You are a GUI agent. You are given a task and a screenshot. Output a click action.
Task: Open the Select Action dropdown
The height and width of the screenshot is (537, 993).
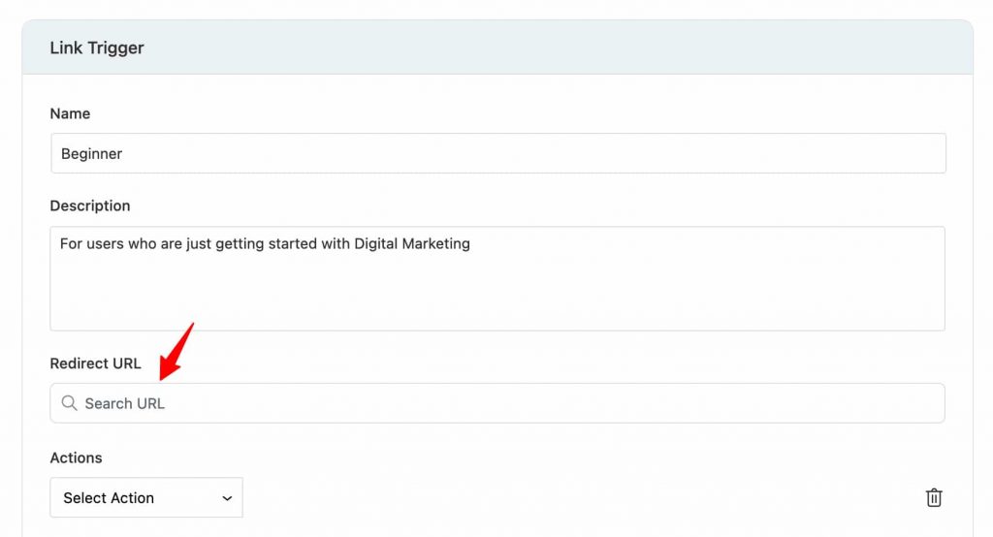146,497
